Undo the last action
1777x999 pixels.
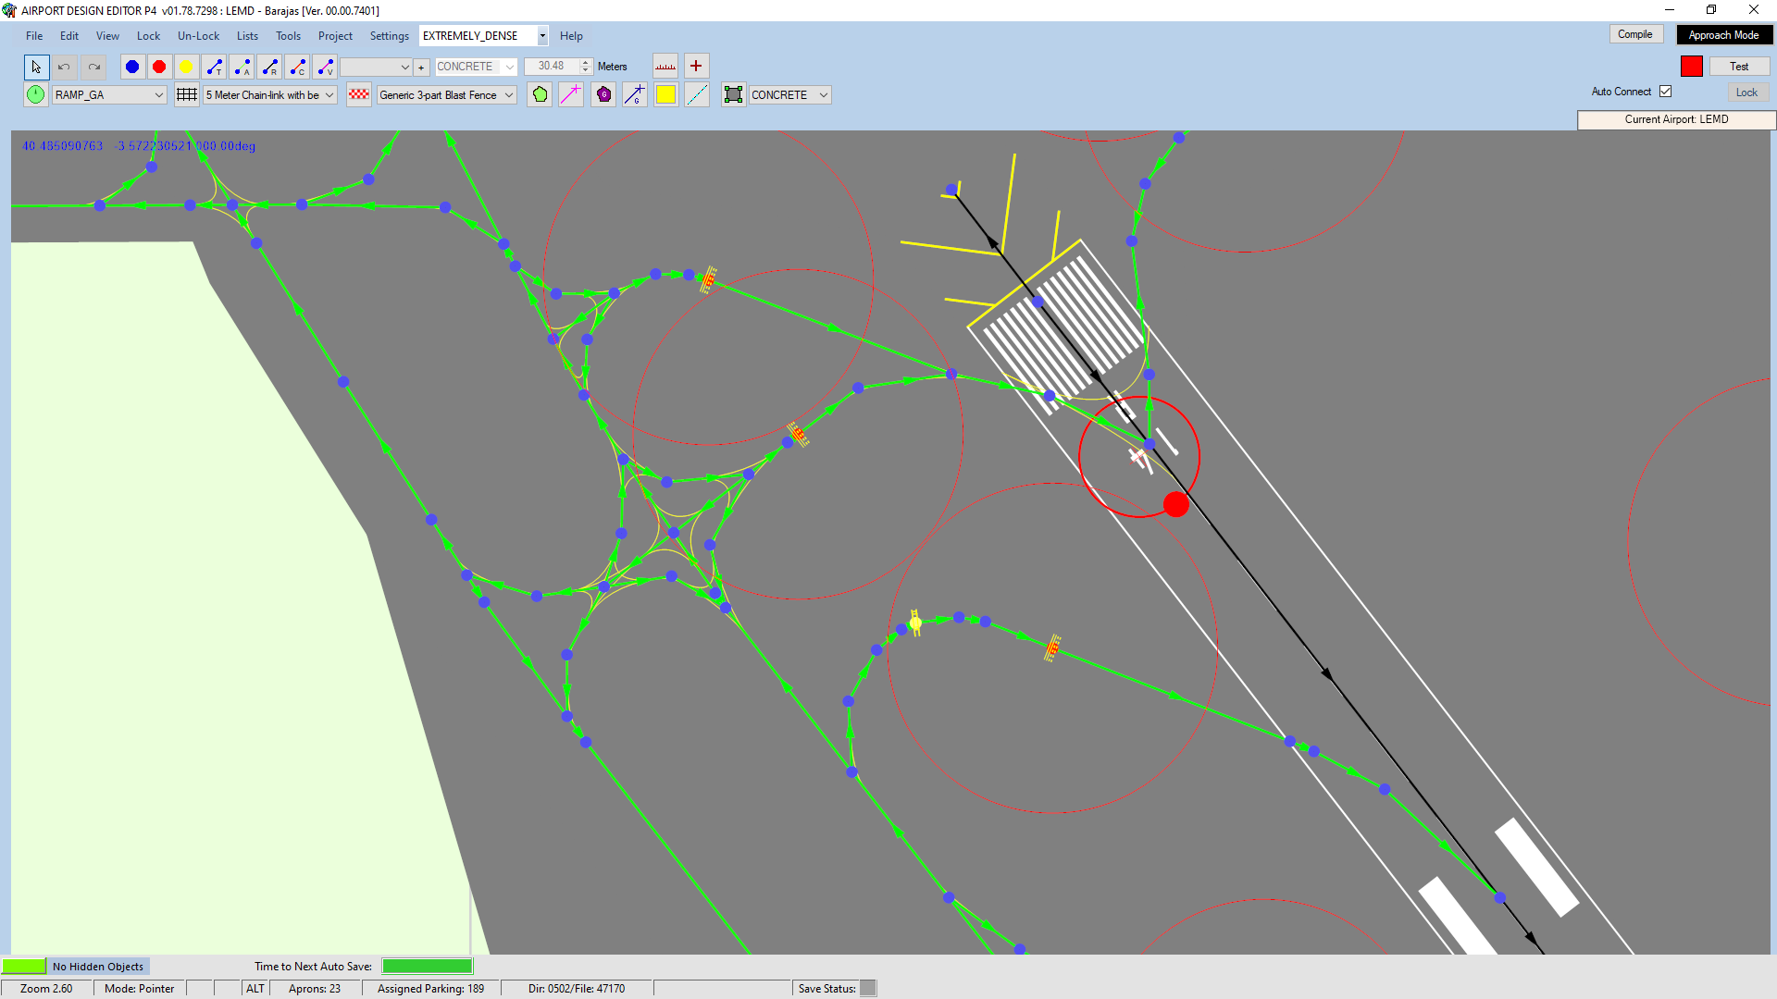(x=64, y=67)
